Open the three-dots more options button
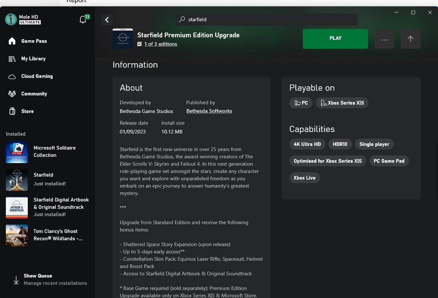This screenshot has height=298, width=438. [384, 39]
